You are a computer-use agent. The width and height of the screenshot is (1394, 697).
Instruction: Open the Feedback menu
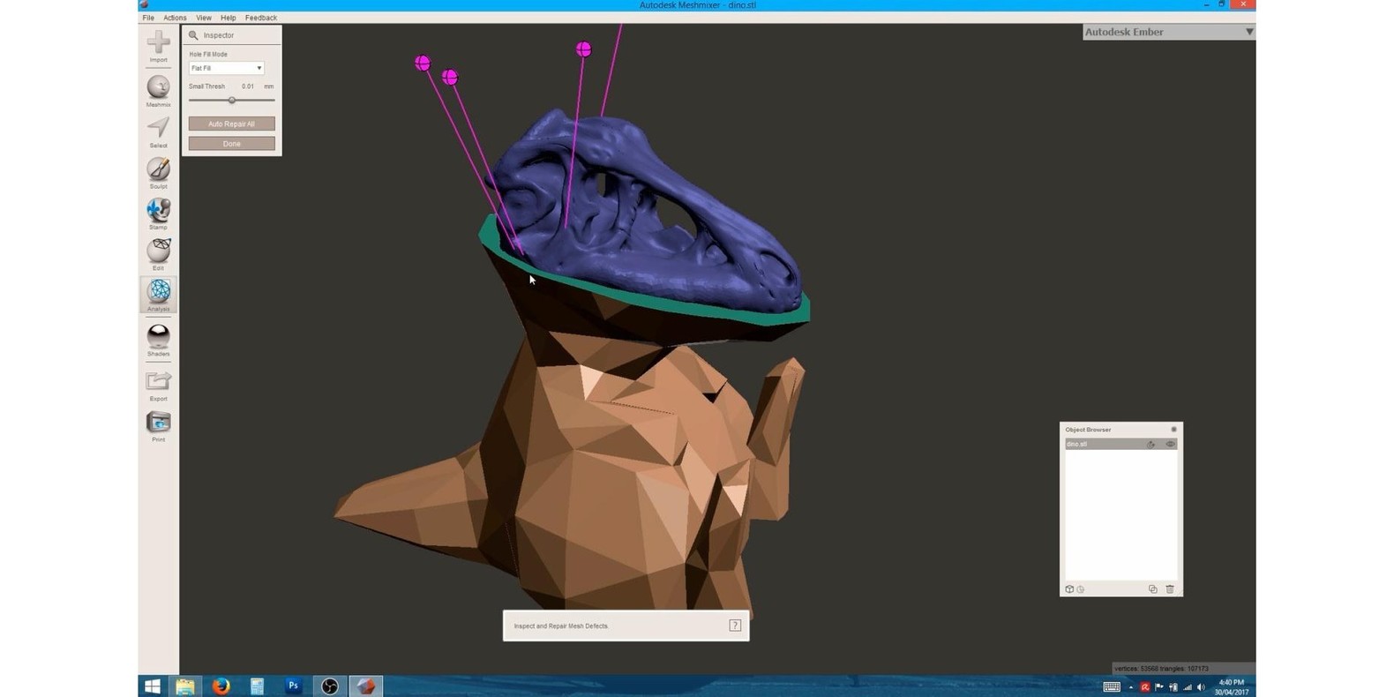[261, 18]
